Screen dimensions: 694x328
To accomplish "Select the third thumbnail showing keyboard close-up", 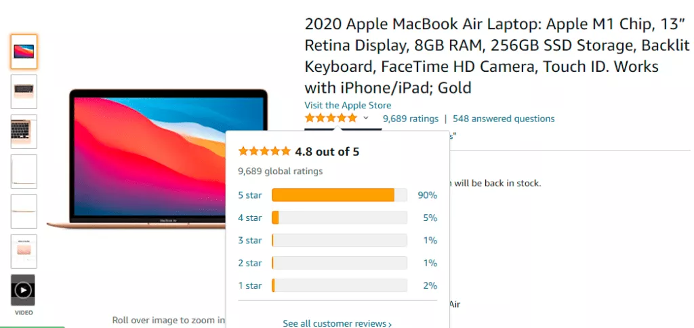I will click(x=24, y=131).
